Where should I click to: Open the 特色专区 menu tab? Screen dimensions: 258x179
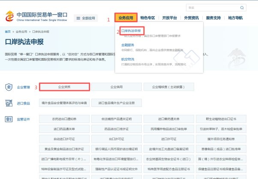click(147, 18)
